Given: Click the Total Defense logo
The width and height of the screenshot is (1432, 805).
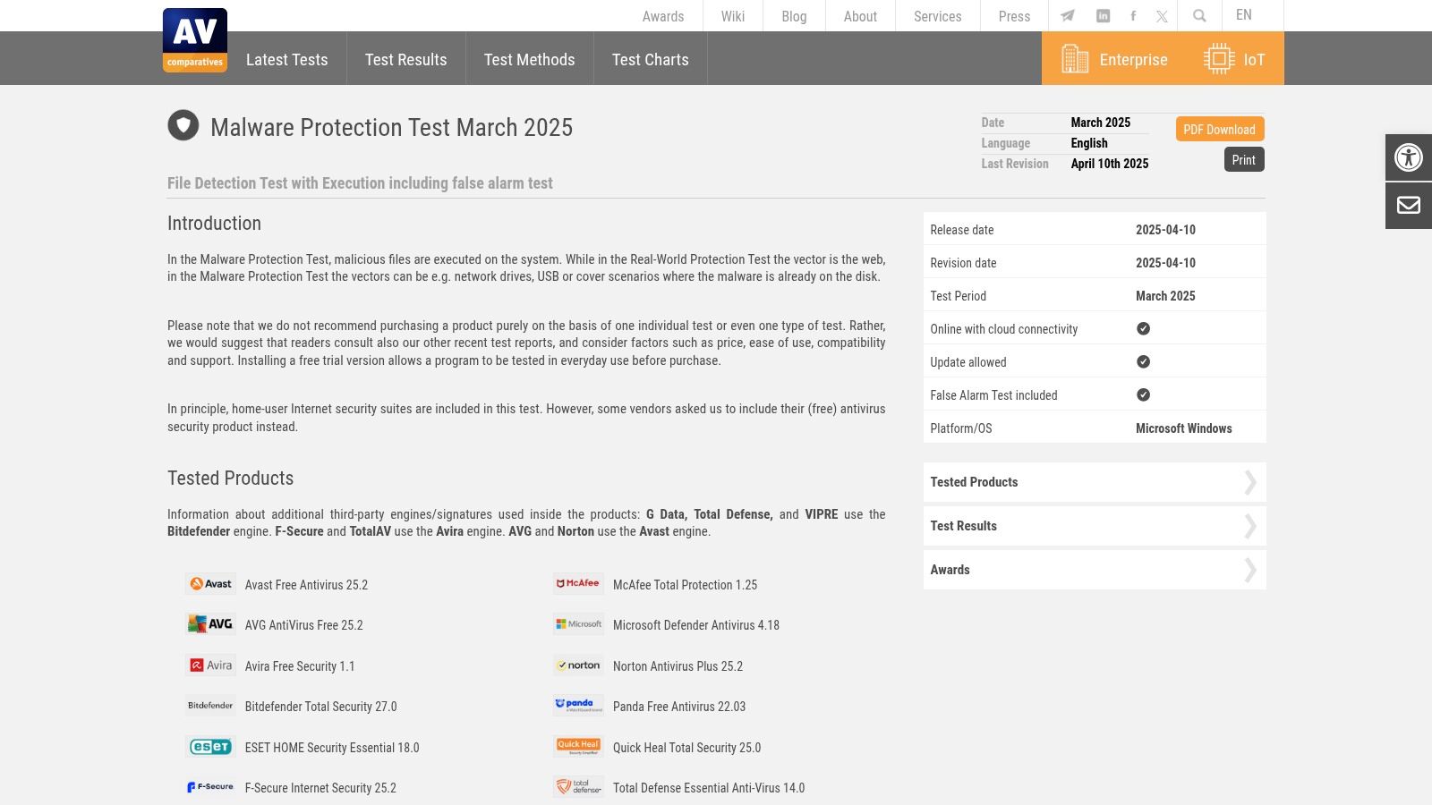Looking at the screenshot, I should [x=578, y=787].
